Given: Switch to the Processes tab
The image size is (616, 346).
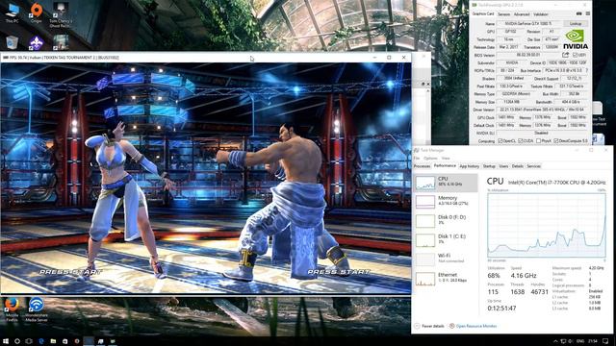Looking at the screenshot, I should click(x=422, y=166).
